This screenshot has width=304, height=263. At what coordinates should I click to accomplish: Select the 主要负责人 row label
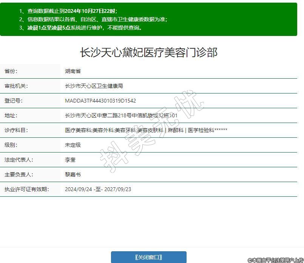[x=19, y=174]
